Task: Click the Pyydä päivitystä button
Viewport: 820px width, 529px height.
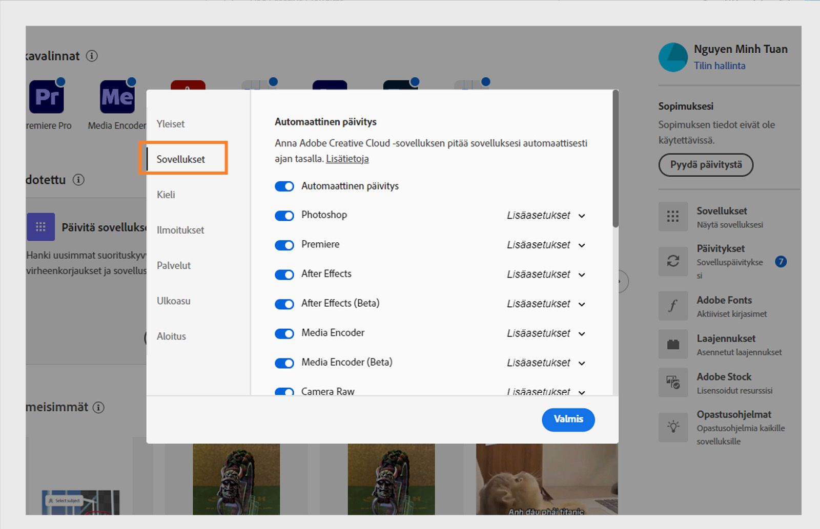Action: click(x=706, y=165)
